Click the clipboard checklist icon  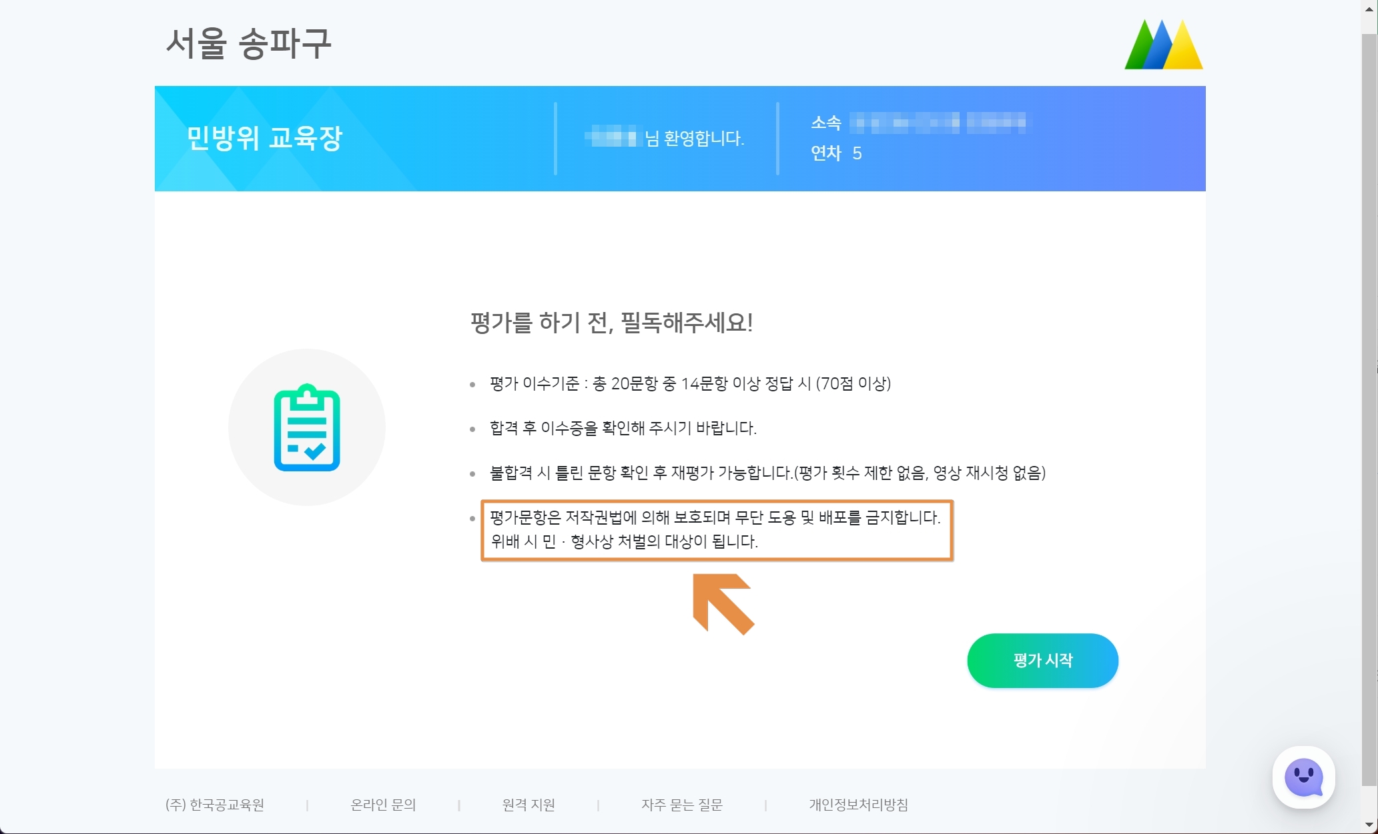point(307,427)
